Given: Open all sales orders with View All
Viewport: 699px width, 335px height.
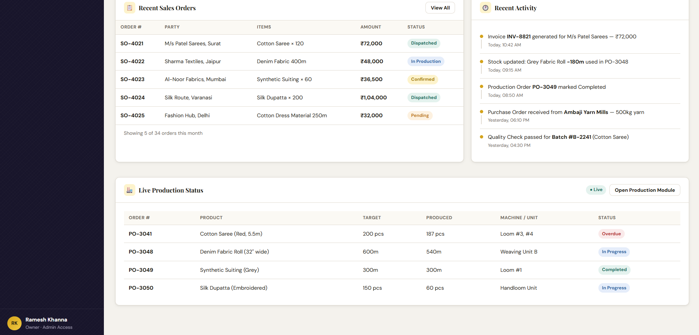Looking at the screenshot, I should click(x=440, y=8).
